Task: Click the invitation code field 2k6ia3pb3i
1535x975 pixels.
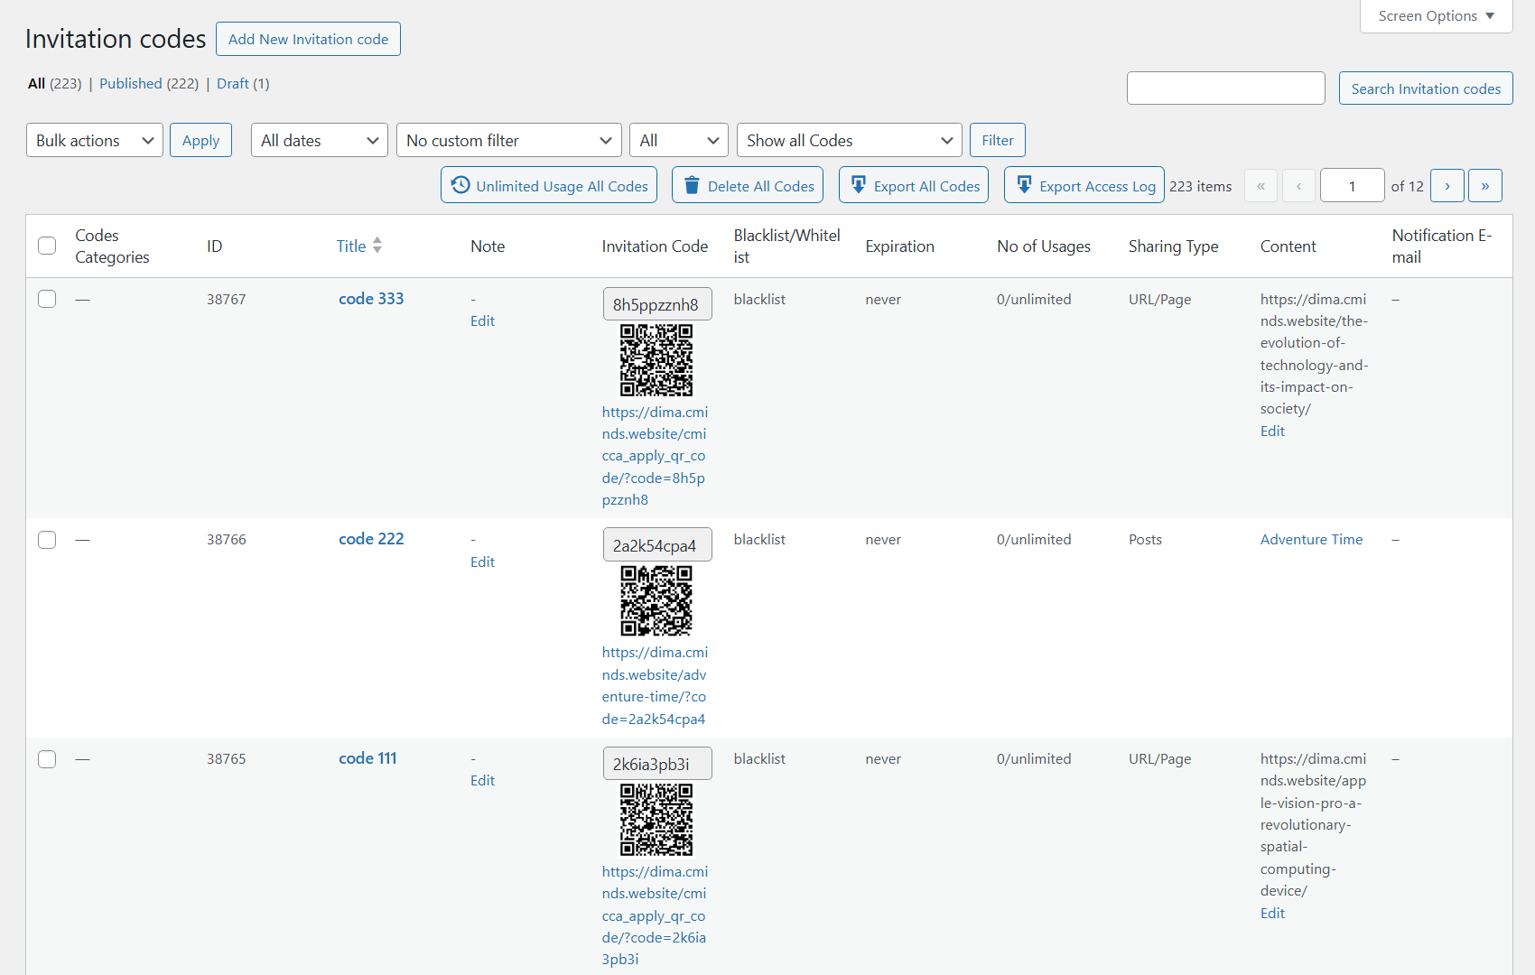Action: (x=657, y=764)
